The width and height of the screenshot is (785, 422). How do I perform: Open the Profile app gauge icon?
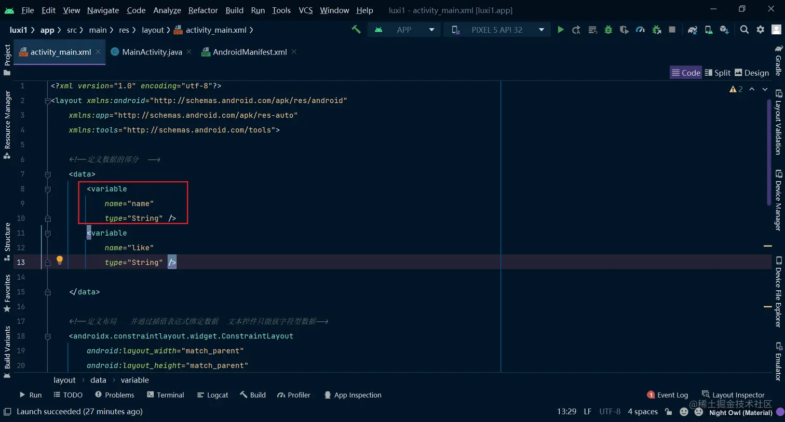(x=641, y=30)
